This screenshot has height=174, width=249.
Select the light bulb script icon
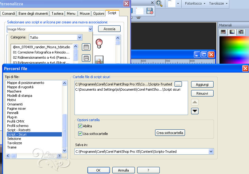pos(99,43)
